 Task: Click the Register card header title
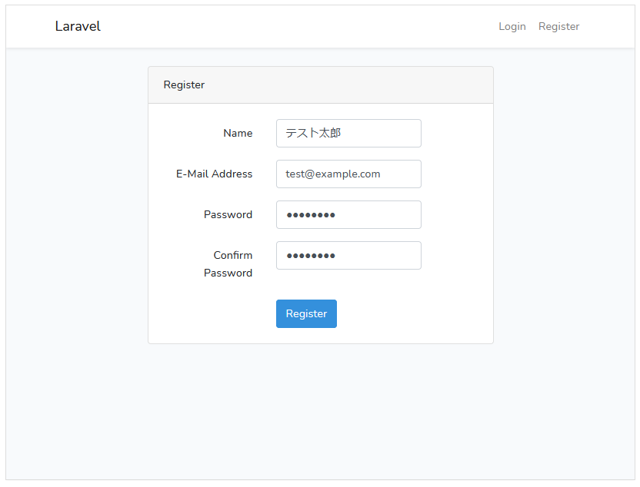click(x=184, y=84)
